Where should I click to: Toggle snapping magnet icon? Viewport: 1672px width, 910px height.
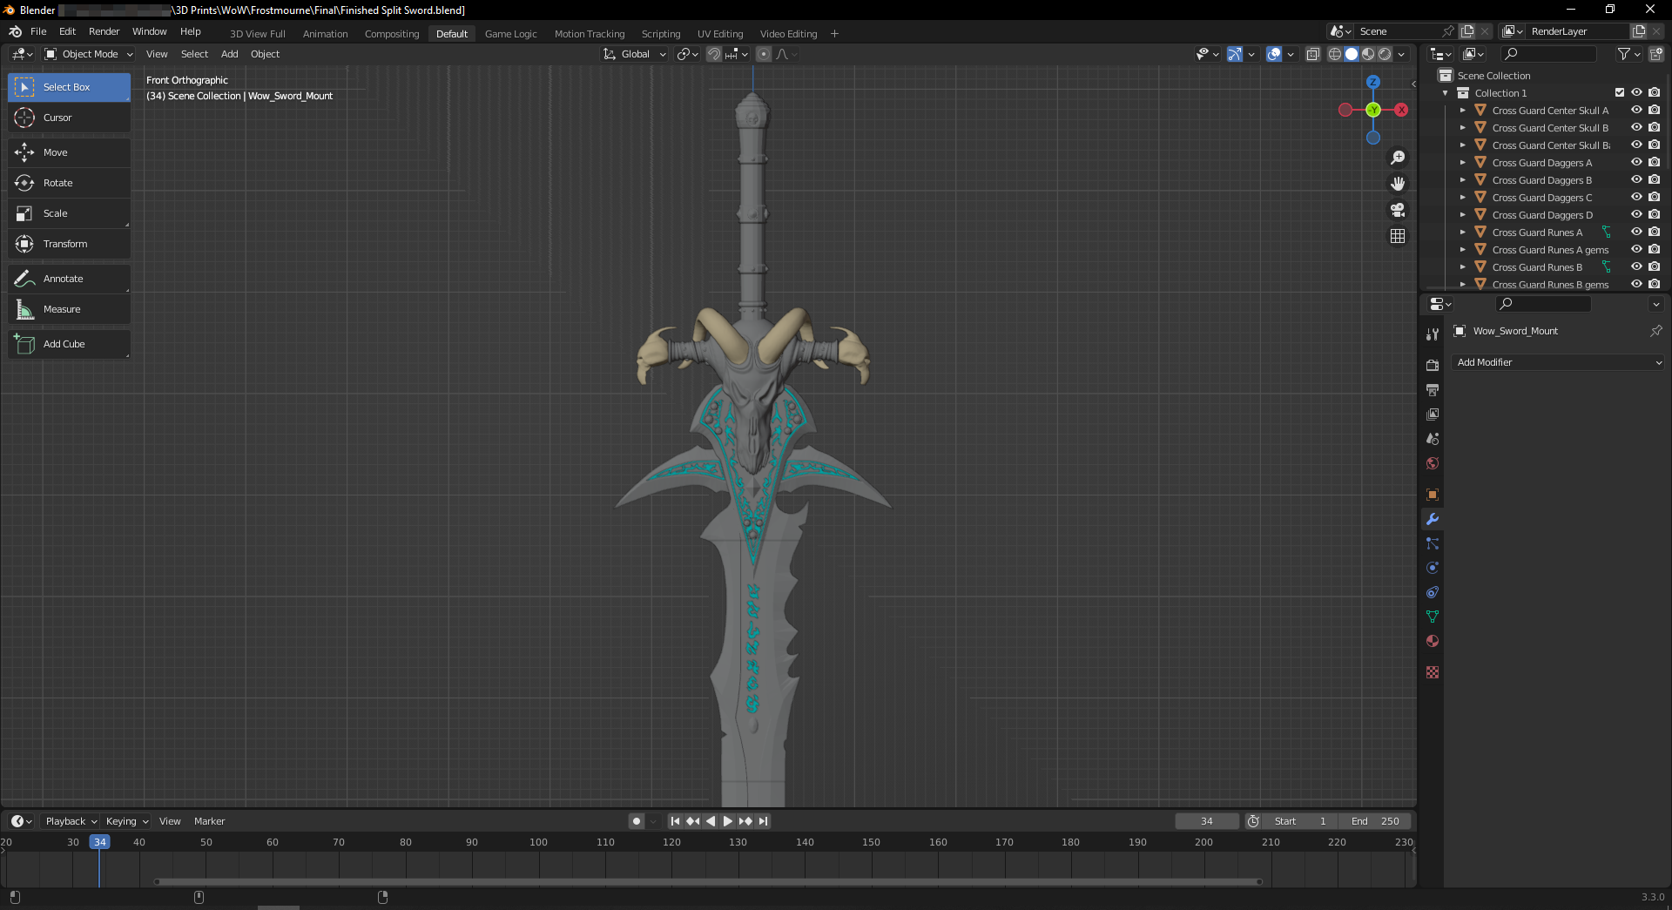[x=714, y=54]
